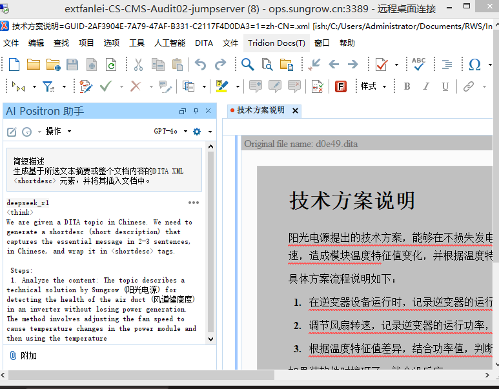Save document with floppy disk icon
Screen dimensions: 499x389
pos(72,65)
